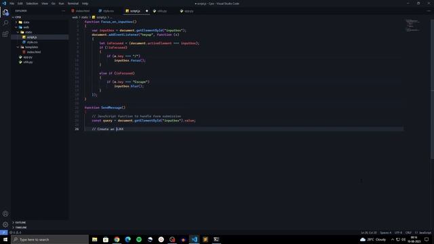434x244 pixels.
Task: Open the Go menu
Action: coord(53,3)
